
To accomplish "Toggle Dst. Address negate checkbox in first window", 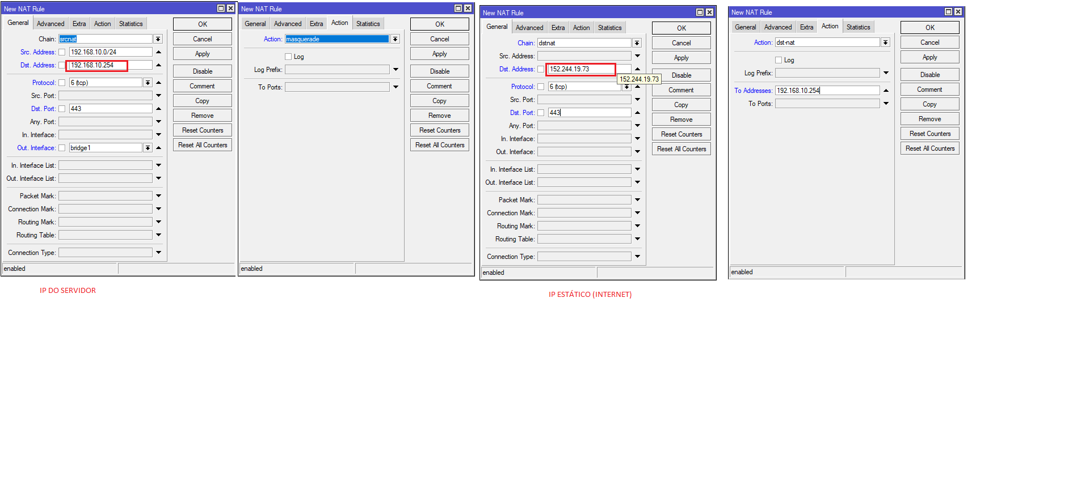I will pos(62,65).
